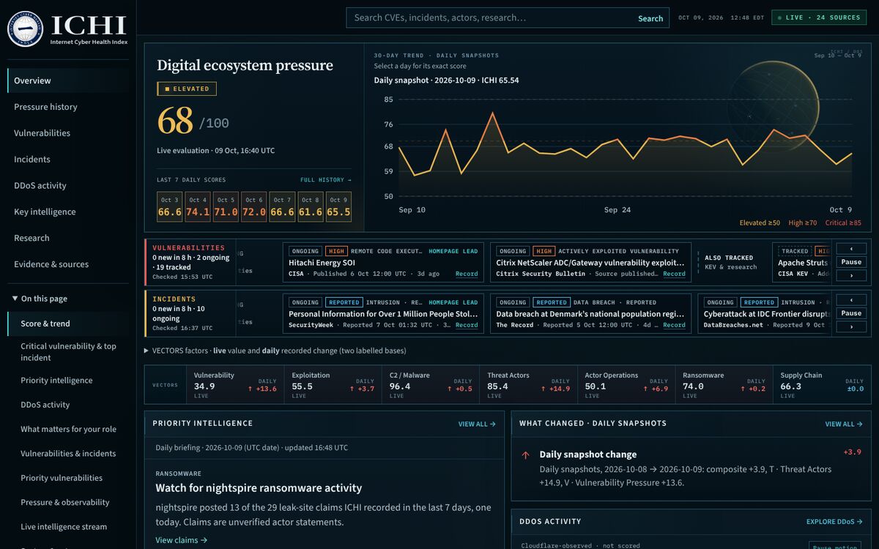Click the search input field
Image resolution: width=879 pixels, height=549 pixels.
(488, 18)
